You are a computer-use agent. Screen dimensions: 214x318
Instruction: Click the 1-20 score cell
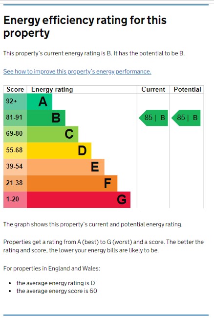(15, 199)
